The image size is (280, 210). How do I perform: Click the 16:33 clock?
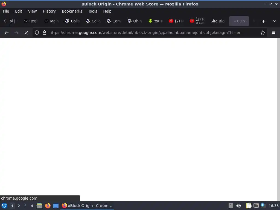tap(273, 206)
